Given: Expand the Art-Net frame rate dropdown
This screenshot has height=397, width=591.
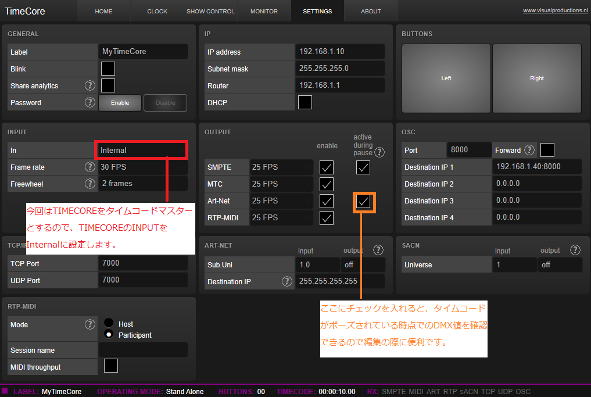Looking at the screenshot, I should point(282,201).
